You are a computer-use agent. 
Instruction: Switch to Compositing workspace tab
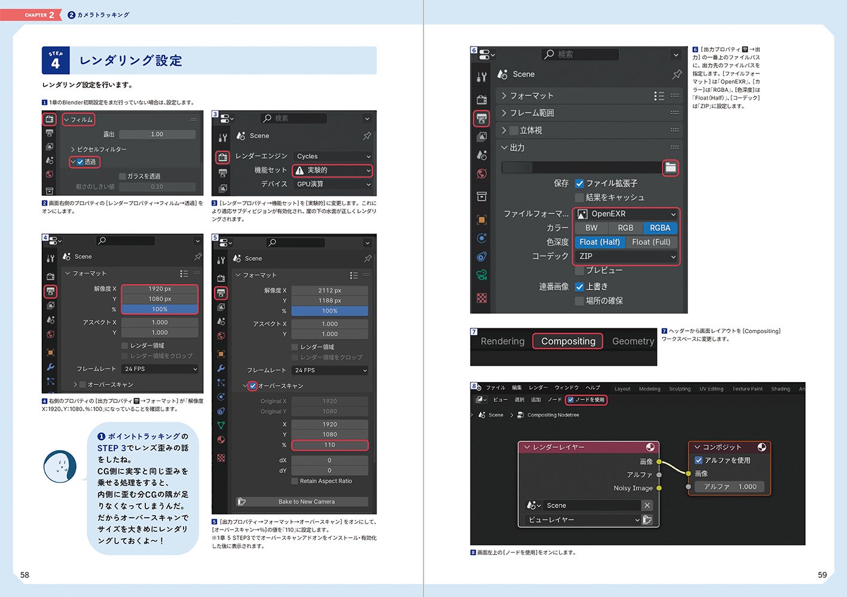(568, 341)
